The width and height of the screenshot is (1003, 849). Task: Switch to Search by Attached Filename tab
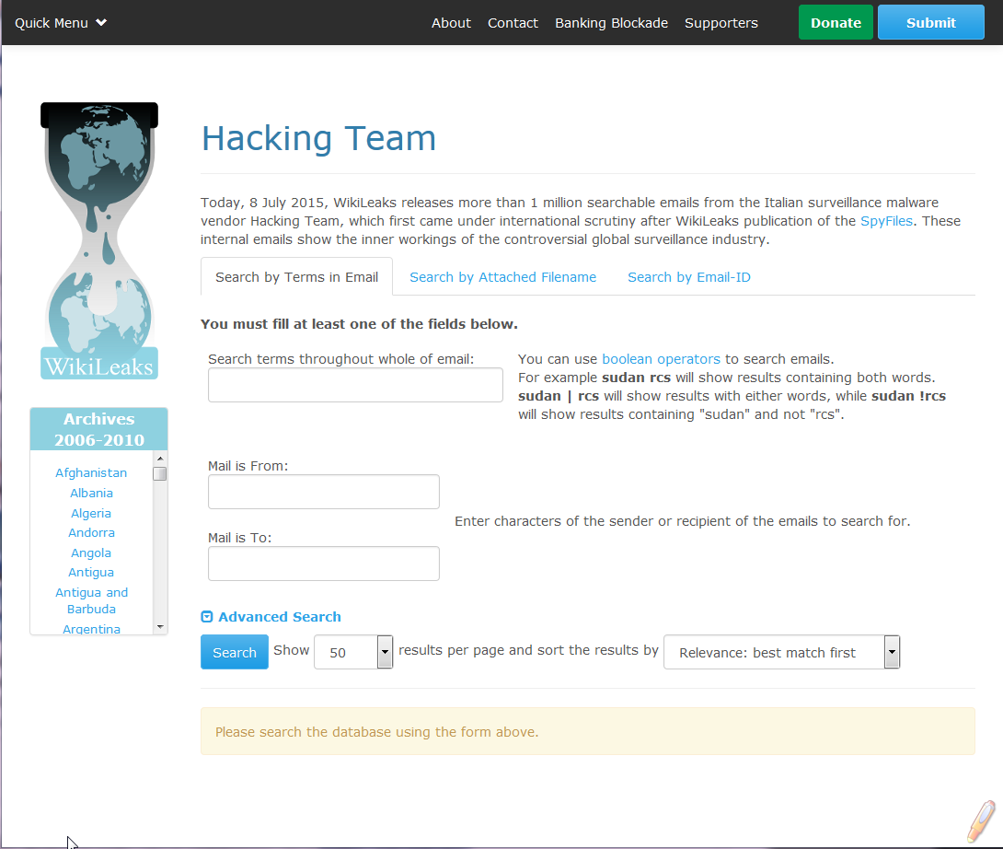[x=502, y=277]
